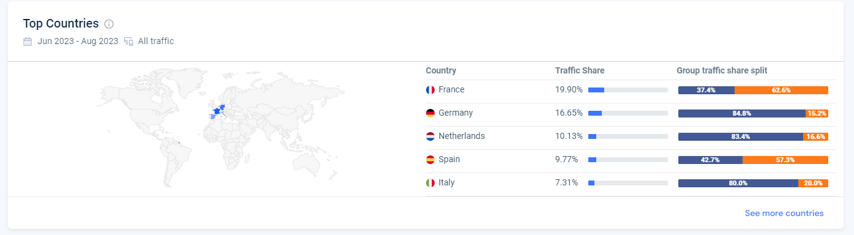Click France's orange 62.6% split segment
Screen dimensions: 854x235
coord(781,90)
